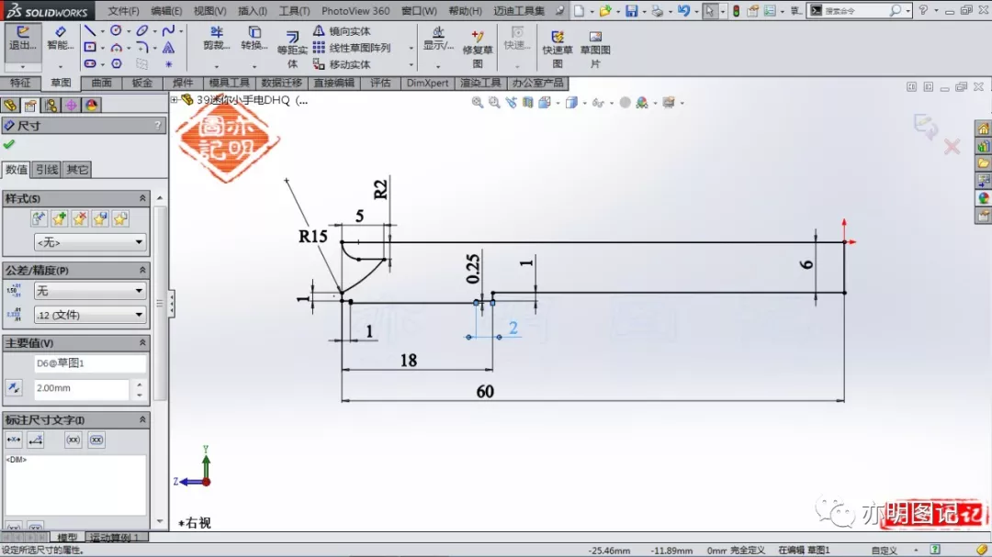992x557 pixels.
Task: Select the Circle sketch tool
Action: (116, 31)
